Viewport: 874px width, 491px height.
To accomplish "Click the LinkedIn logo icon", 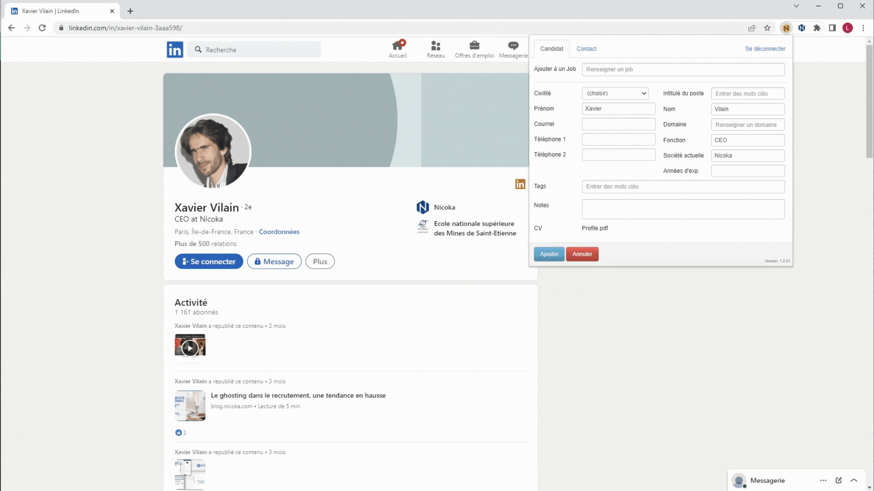I will pyautogui.click(x=175, y=50).
